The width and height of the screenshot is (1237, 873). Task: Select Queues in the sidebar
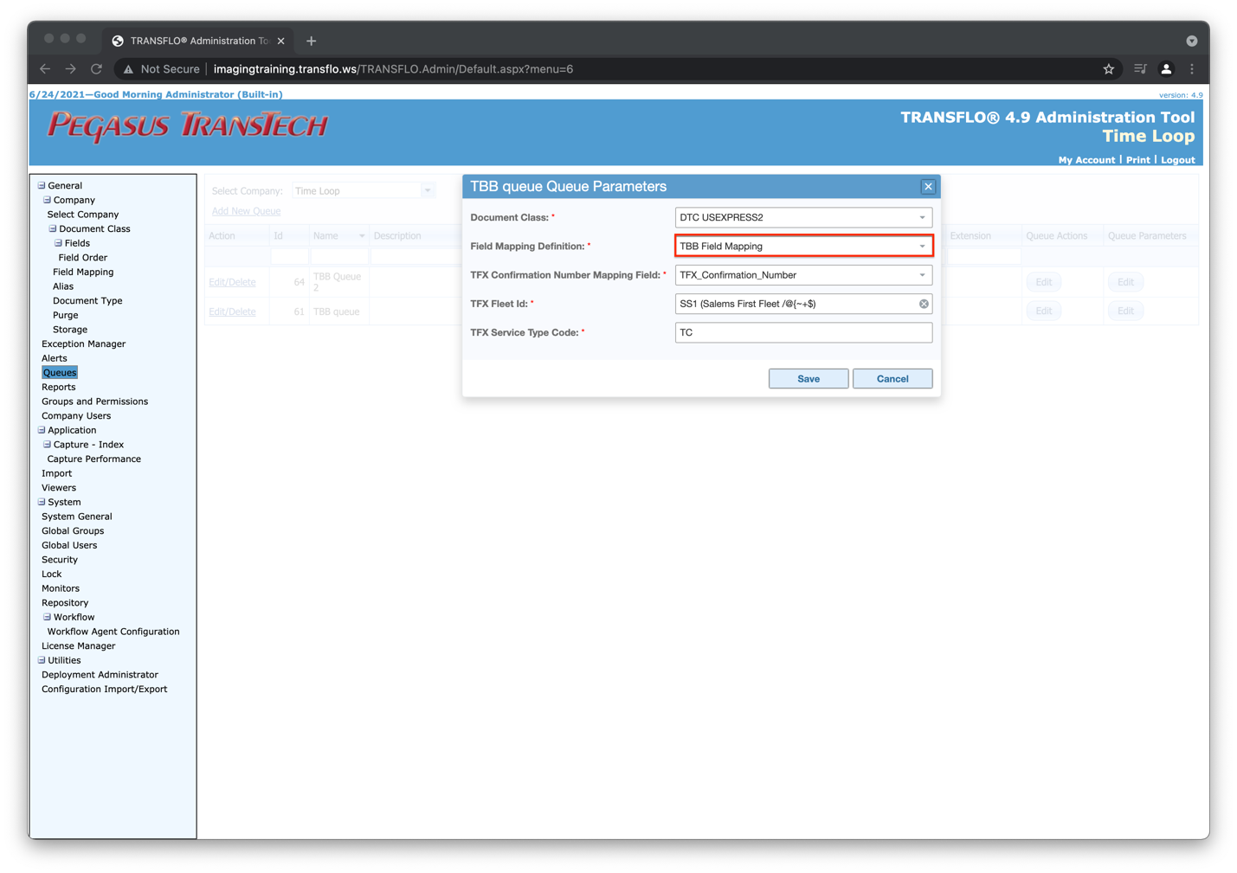pos(60,373)
